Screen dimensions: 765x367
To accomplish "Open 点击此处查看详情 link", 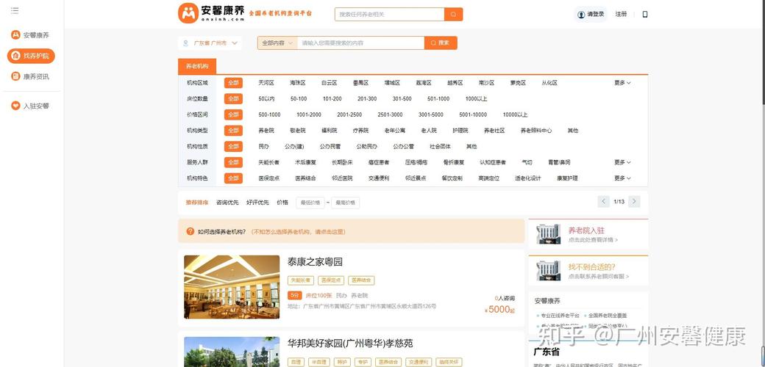I will point(593,240).
